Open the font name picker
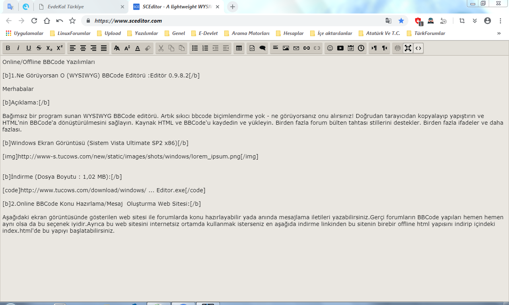 pyautogui.click(x=117, y=48)
